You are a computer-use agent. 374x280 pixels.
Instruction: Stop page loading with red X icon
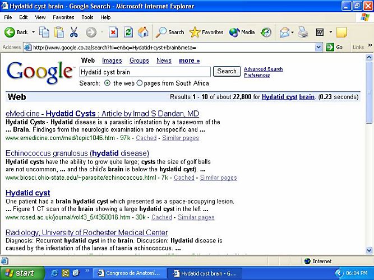113,32
